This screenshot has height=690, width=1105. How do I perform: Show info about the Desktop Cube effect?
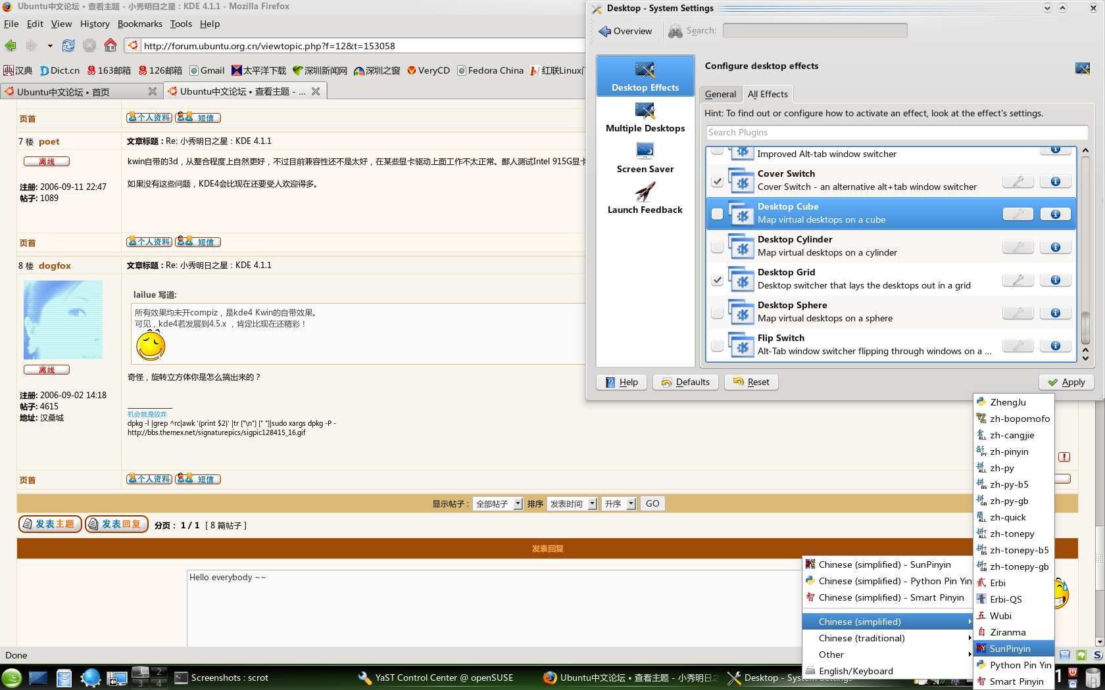(x=1055, y=214)
